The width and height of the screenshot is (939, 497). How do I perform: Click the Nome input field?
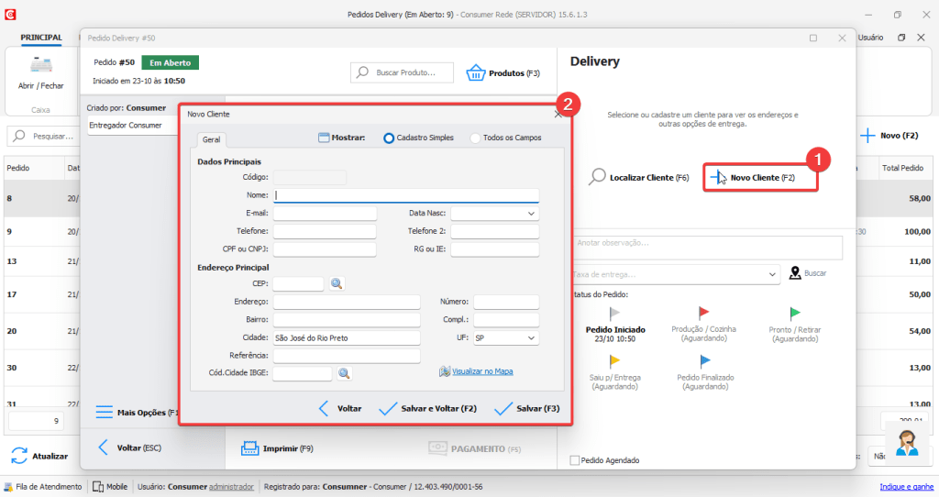[x=406, y=195]
